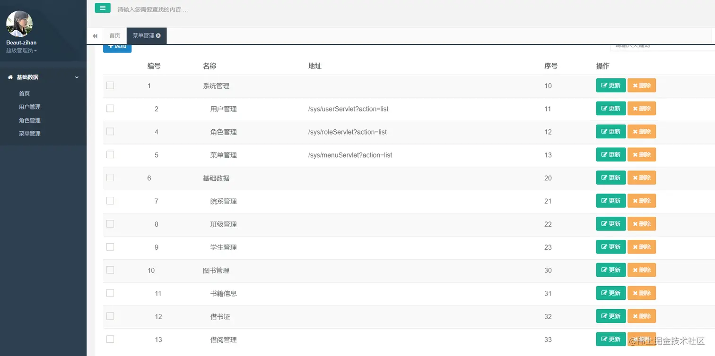Click the double-left arrow tab scroll icon
The height and width of the screenshot is (356, 715).
[95, 36]
